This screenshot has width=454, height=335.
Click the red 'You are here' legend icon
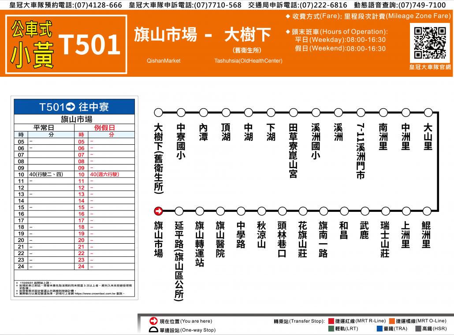tap(154, 321)
